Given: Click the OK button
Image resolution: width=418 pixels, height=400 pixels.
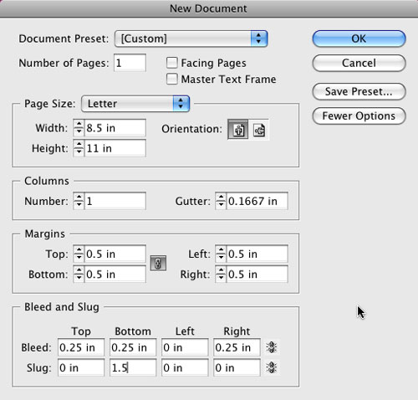Looking at the screenshot, I should 359,38.
